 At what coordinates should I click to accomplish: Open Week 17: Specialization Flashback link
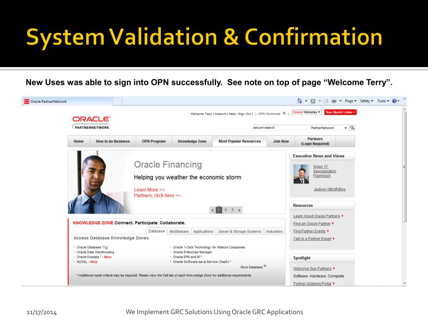[324, 171]
